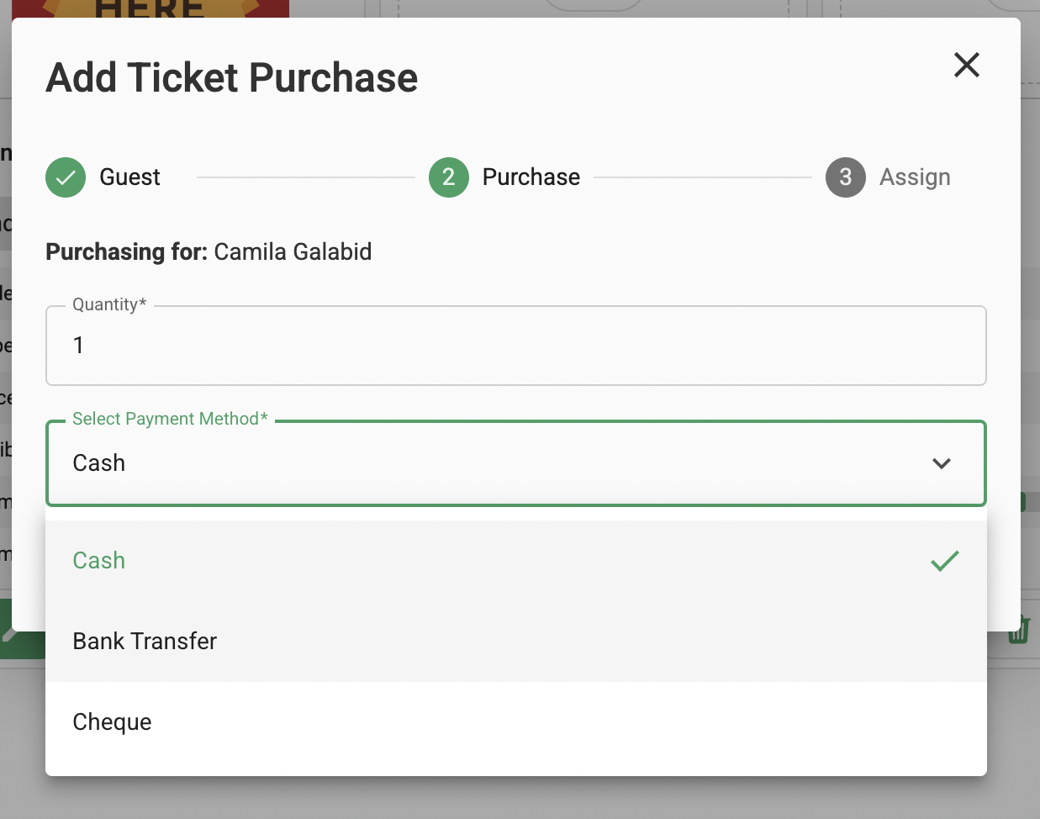Select the Purchase step label

(531, 177)
